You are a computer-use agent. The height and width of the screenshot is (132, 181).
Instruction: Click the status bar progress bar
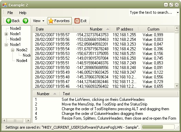[x=158, y=127]
